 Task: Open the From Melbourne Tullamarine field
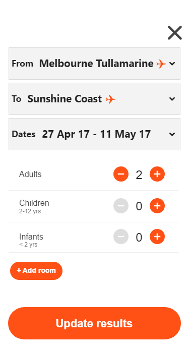(x=95, y=64)
